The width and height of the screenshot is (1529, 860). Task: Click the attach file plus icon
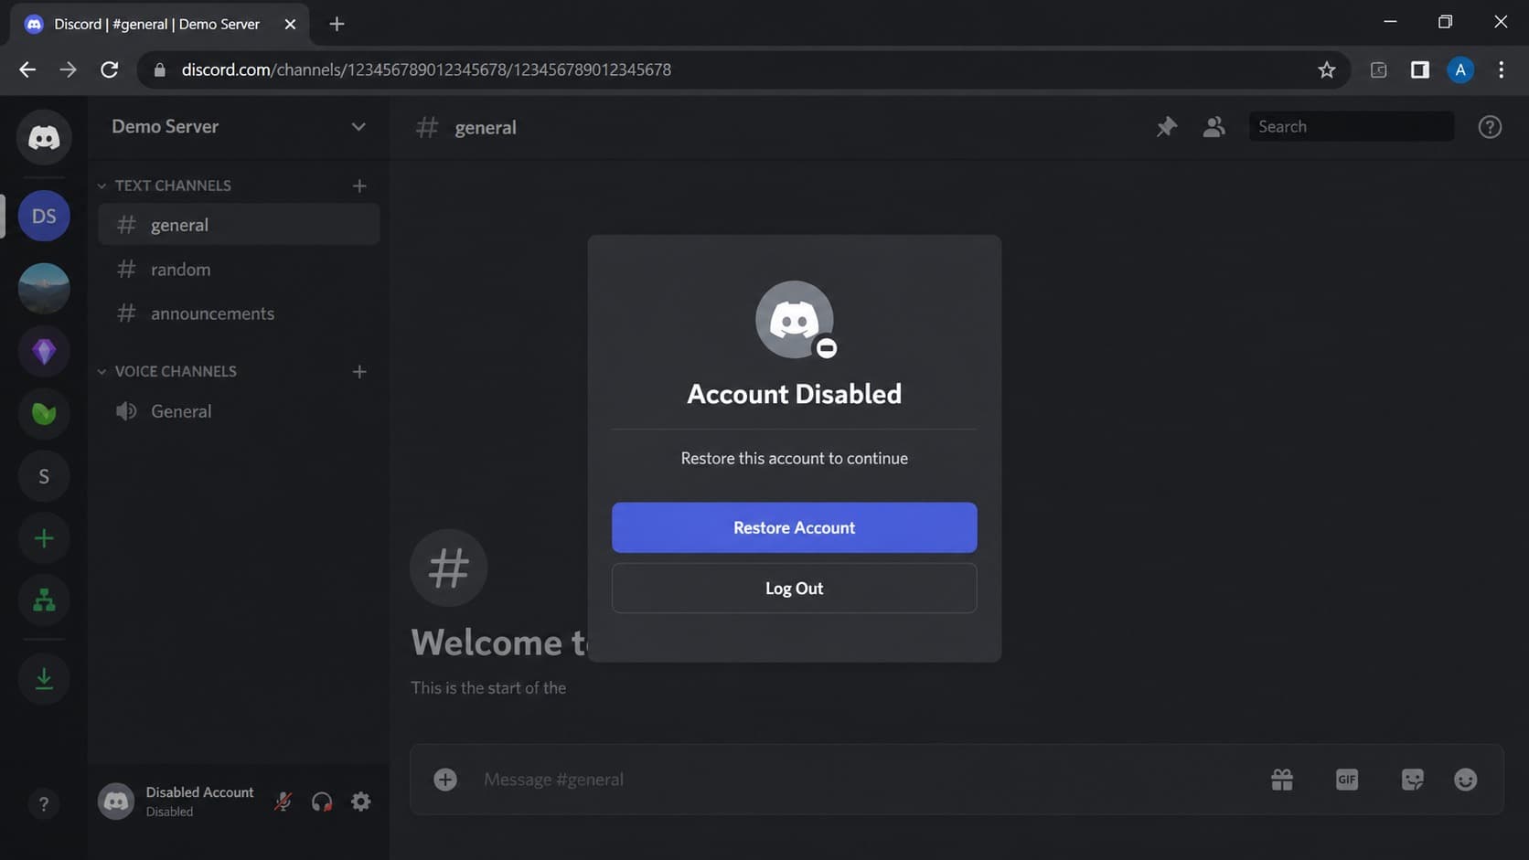[445, 780]
